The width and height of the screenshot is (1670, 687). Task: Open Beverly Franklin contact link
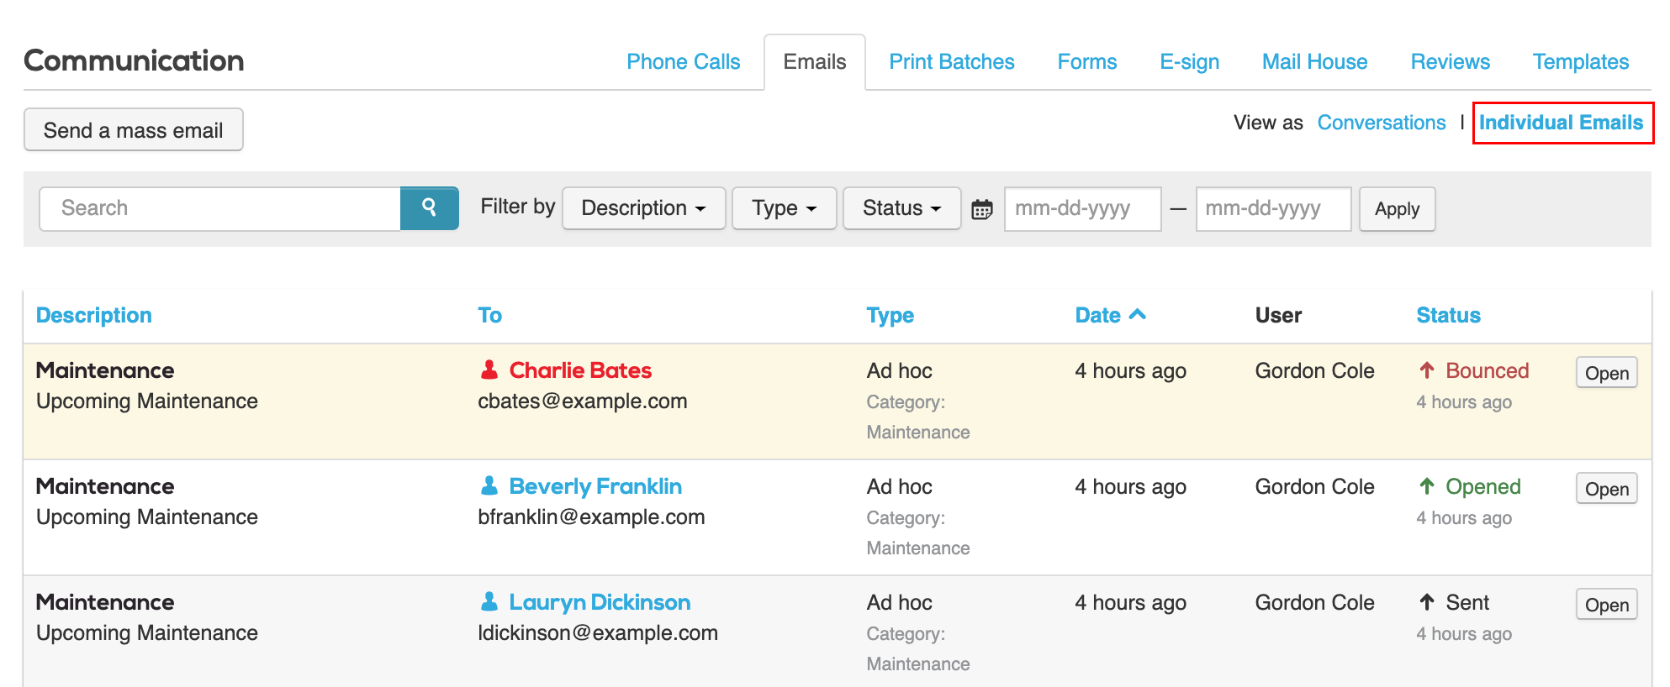595,485
